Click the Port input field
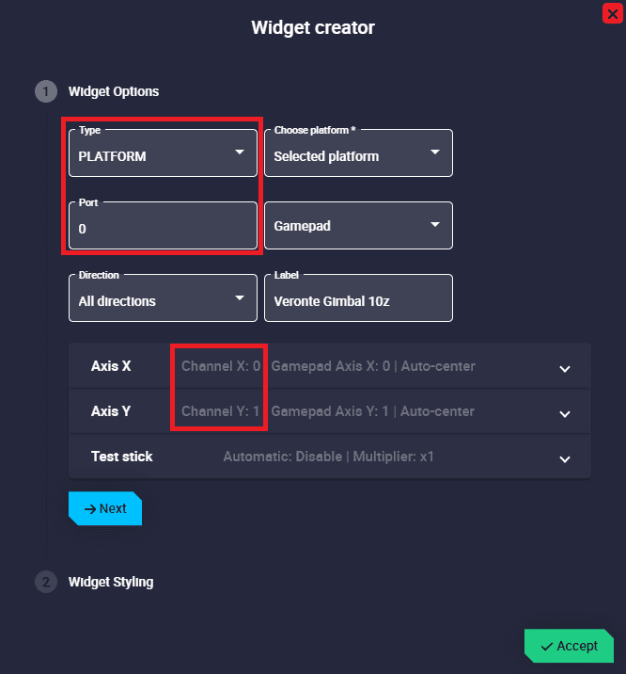Screen dimensions: 626x674 click(x=163, y=228)
